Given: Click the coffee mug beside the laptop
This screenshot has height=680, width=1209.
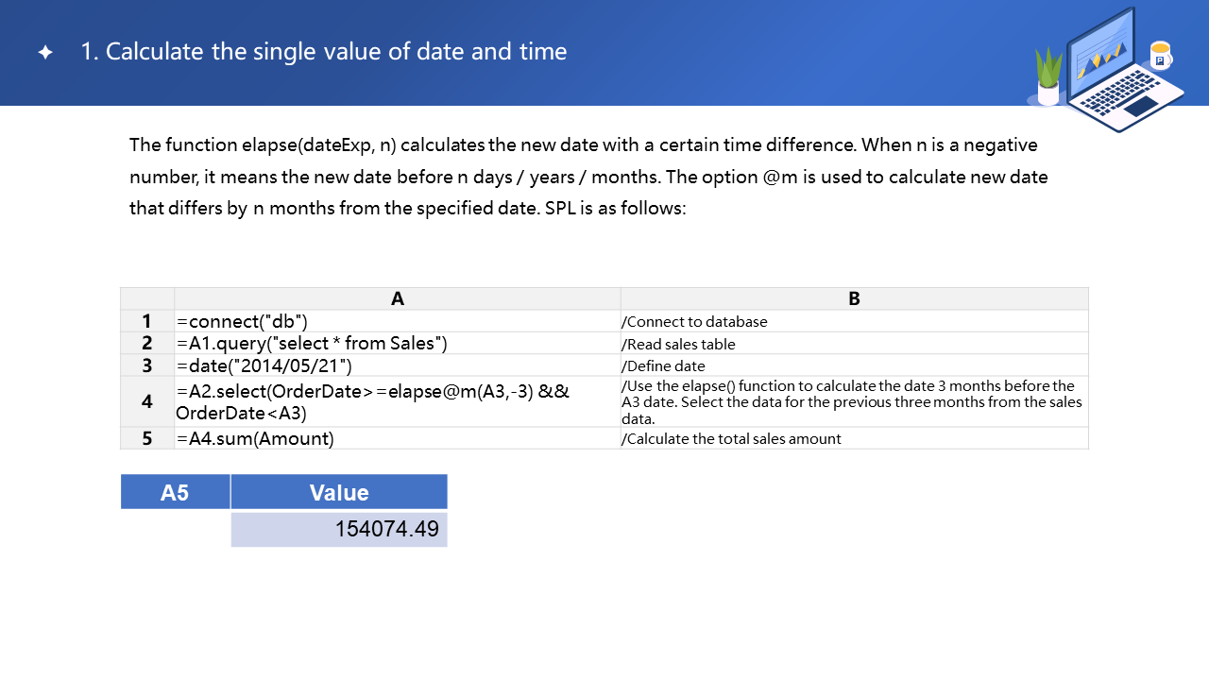Looking at the screenshot, I should click(1160, 56).
